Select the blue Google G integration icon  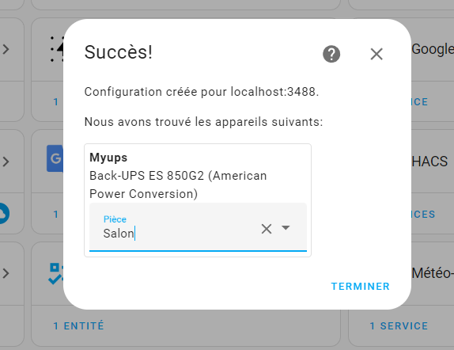click(x=55, y=158)
